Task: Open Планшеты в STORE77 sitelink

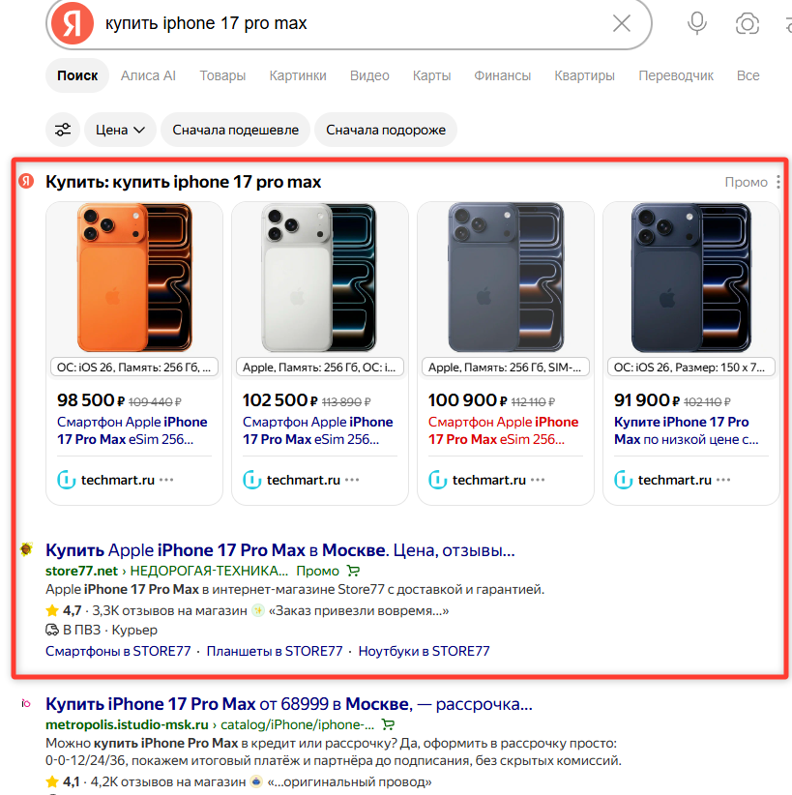Action: point(275,651)
